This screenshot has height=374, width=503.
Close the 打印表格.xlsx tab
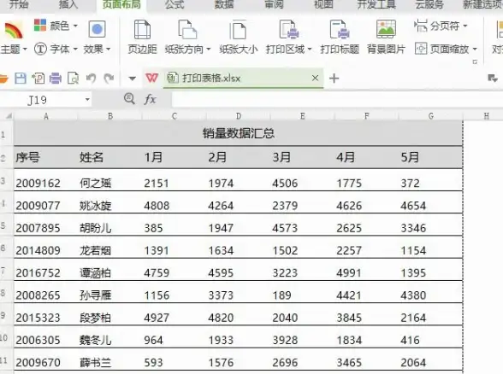pyautogui.click(x=315, y=78)
